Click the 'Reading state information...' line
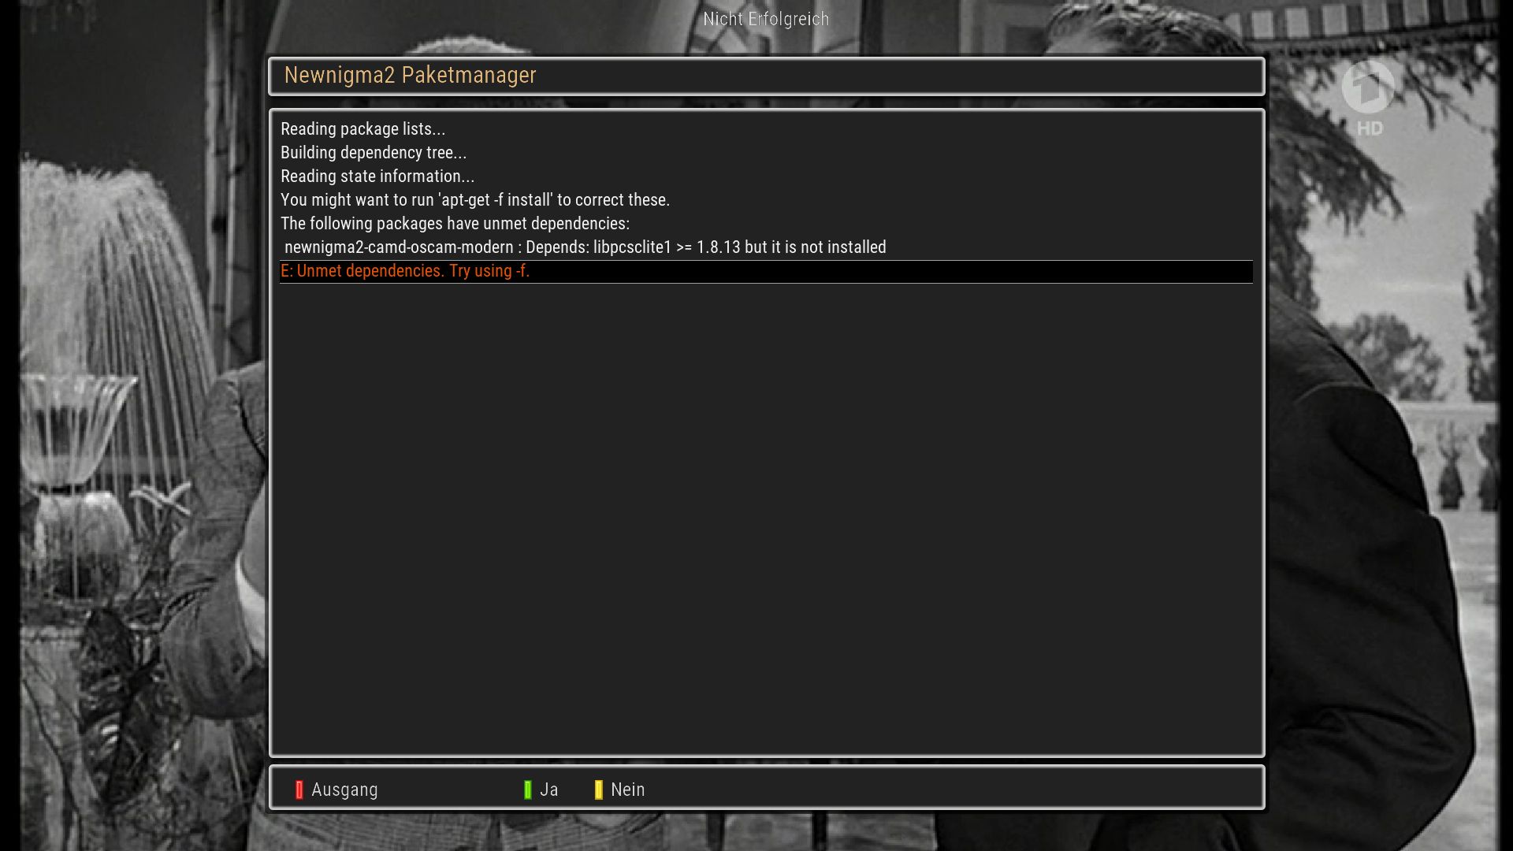The image size is (1513, 851). tap(377, 177)
